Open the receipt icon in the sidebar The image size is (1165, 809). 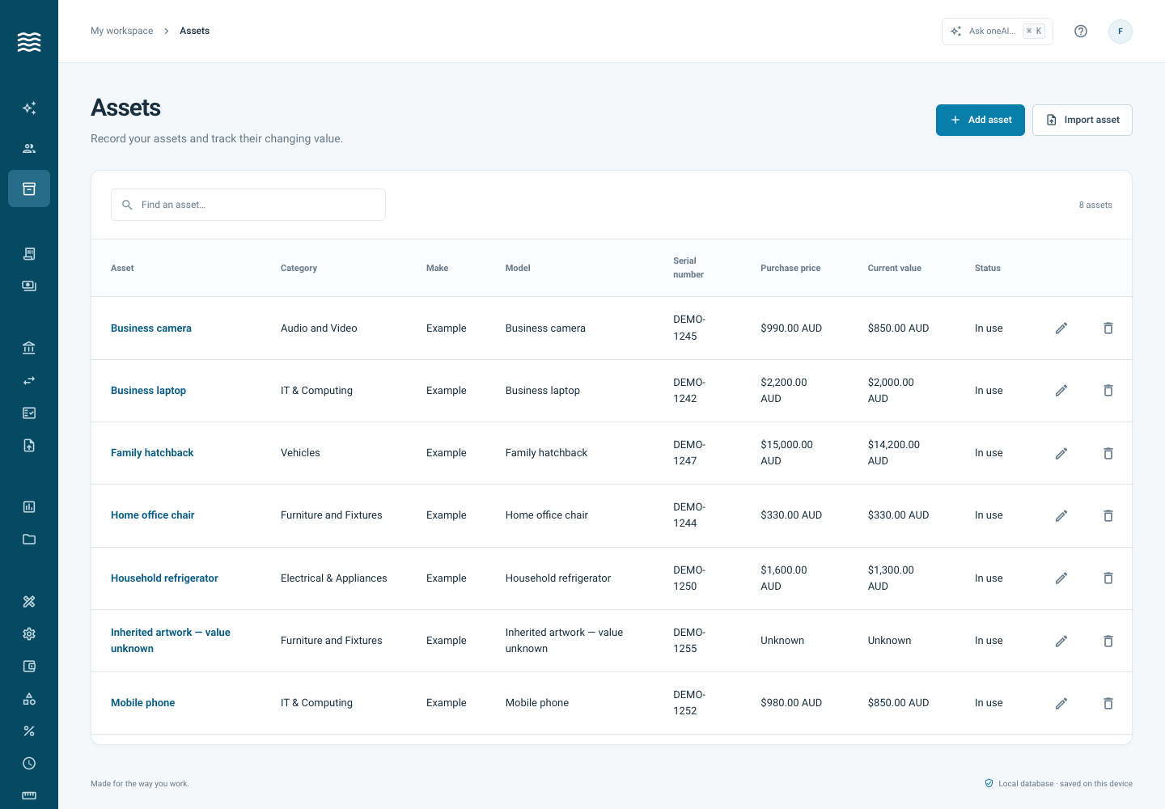click(x=29, y=254)
